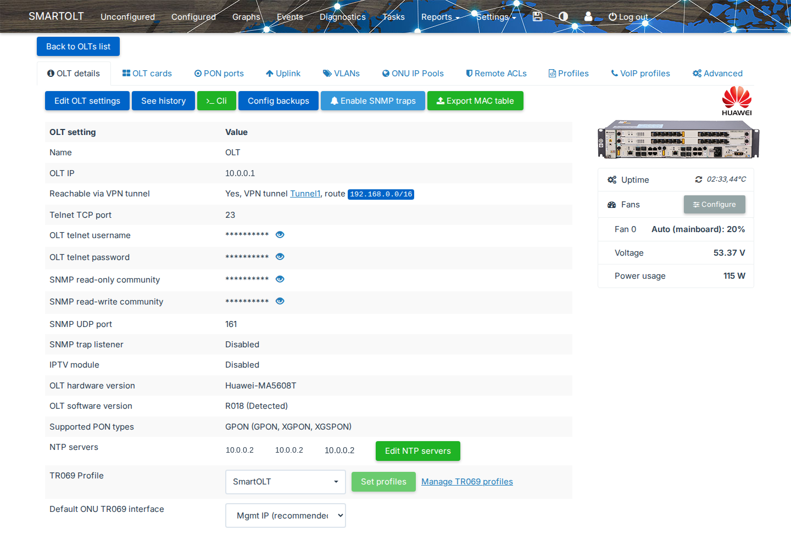The image size is (791, 541).
Task: Click Back to OLTs list button
Action: pyautogui.click(x=78, y=47)
